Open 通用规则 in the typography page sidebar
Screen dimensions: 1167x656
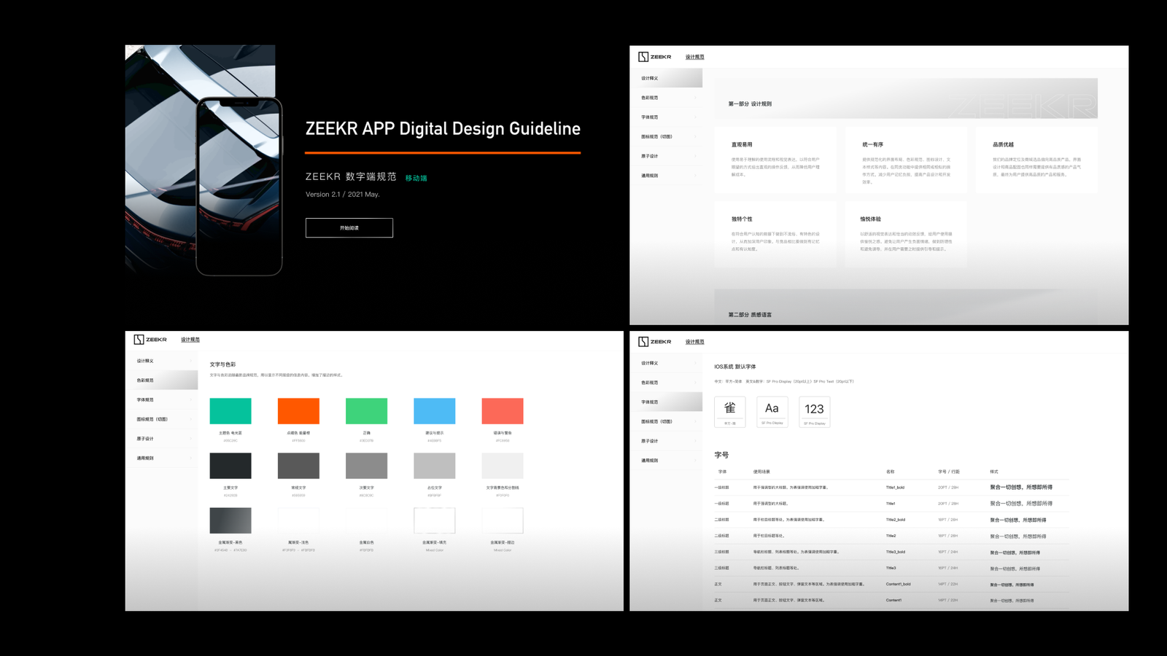[x=650, y=461]
